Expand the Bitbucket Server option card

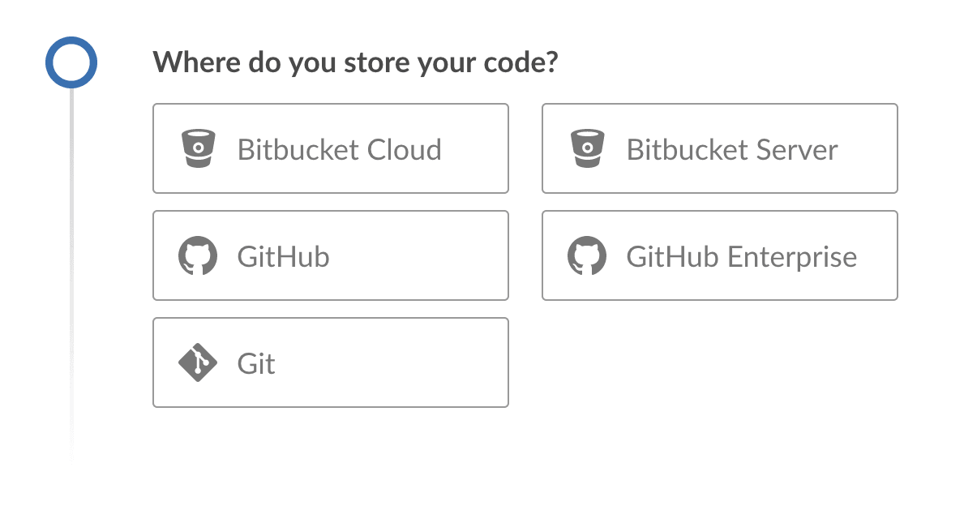tap(719, 148)
